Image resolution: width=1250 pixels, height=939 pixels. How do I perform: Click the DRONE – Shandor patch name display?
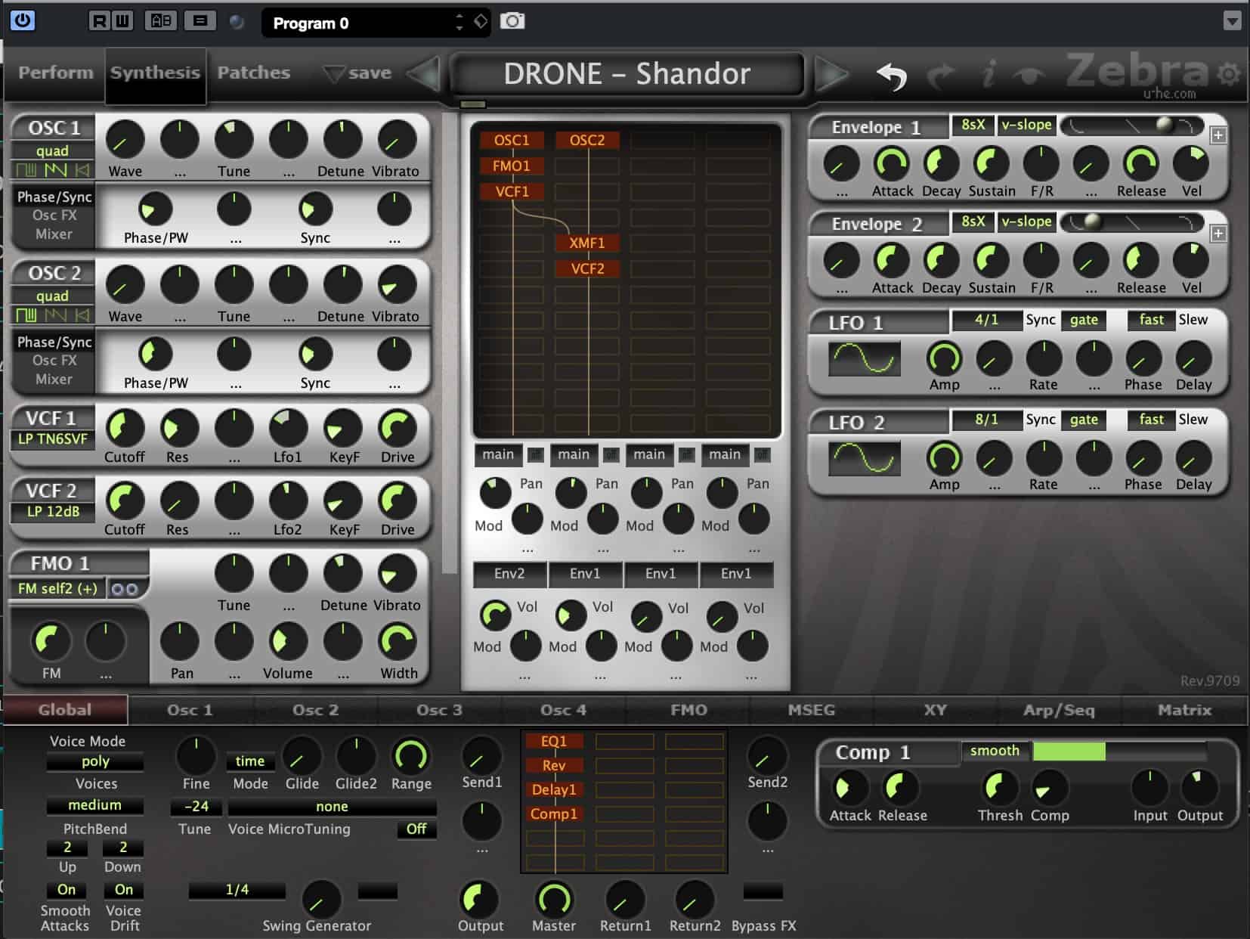point(627,74)
